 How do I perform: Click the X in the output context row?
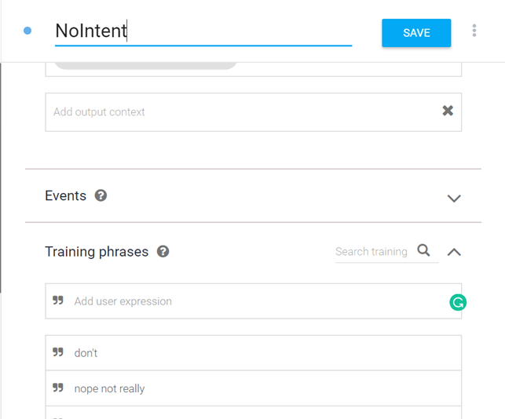click(448, 111)
